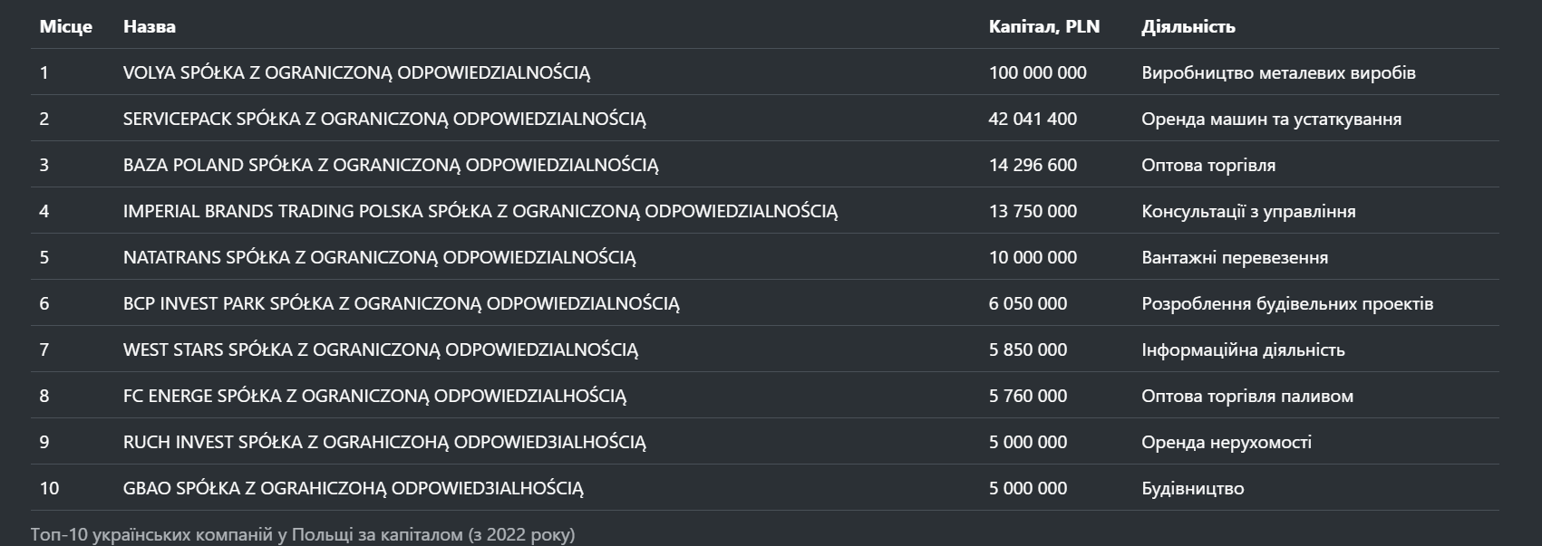Viewport: 1542px width, 546px height.
Task: Click the "Оптова торгівля паливом" activity cell
Action: coord(1246,397)
